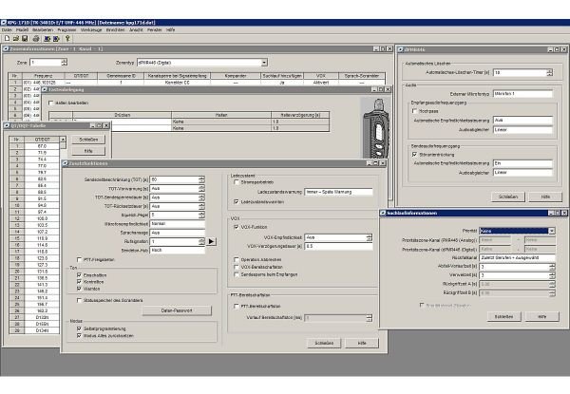This screenshot has height=394, width=570.
Task: Toggle the VOX-Funktion checkbox
Action: [236, 227]
